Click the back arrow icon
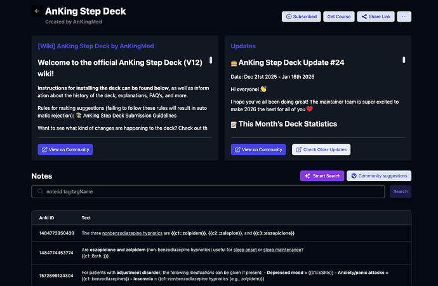 [x=37, y=11]
